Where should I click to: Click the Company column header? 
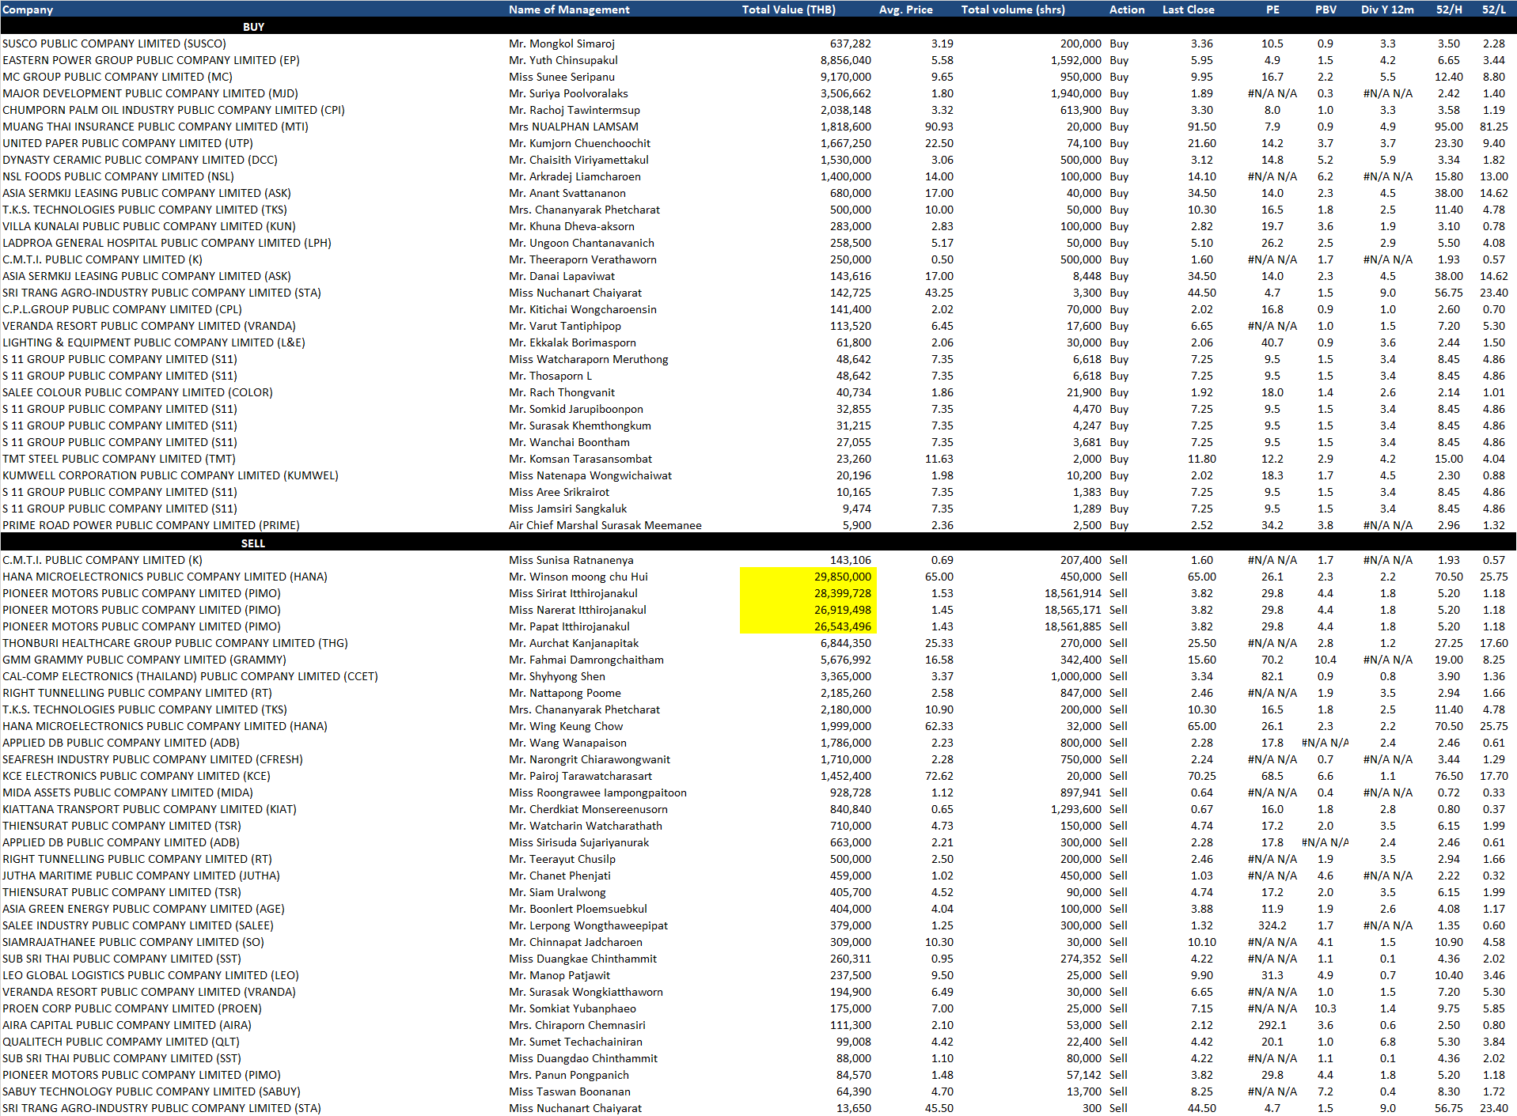point(28,9)
